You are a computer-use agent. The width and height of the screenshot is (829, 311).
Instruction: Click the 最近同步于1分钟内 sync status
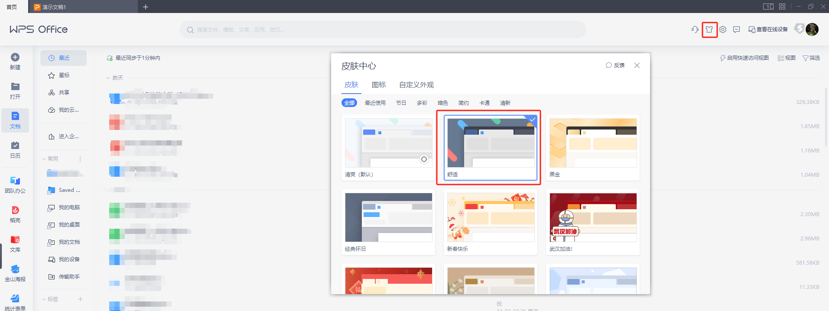click(133, 58)
